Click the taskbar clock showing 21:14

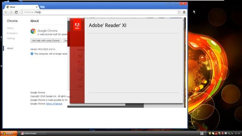(x=237, y=133)
